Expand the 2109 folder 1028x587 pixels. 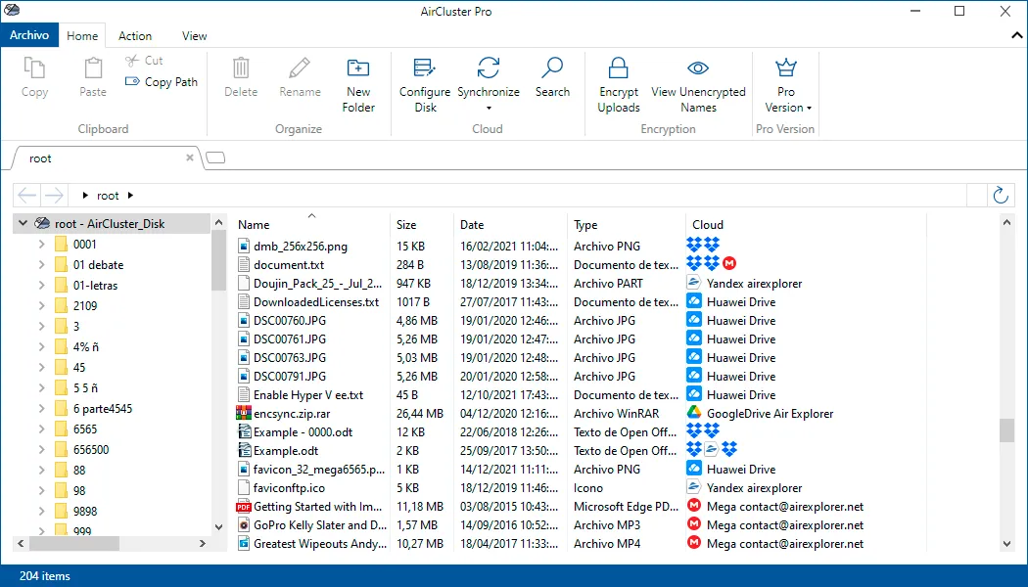point(41,306)
